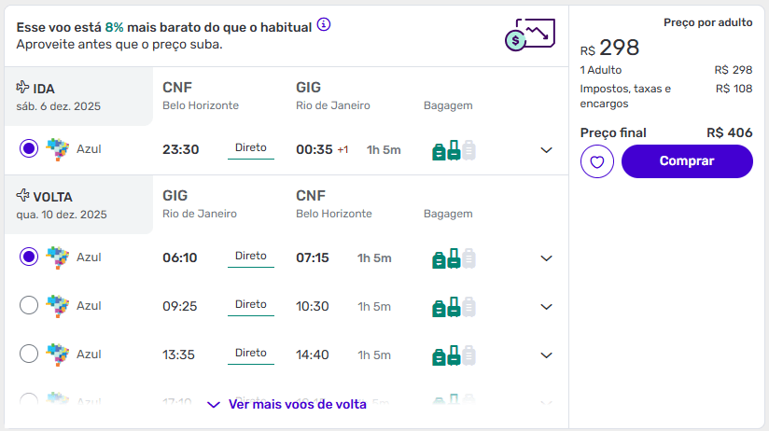Click Azul airline logo on 23:30 flight
This screenshot has height=431, width=769.
[58, 148]
